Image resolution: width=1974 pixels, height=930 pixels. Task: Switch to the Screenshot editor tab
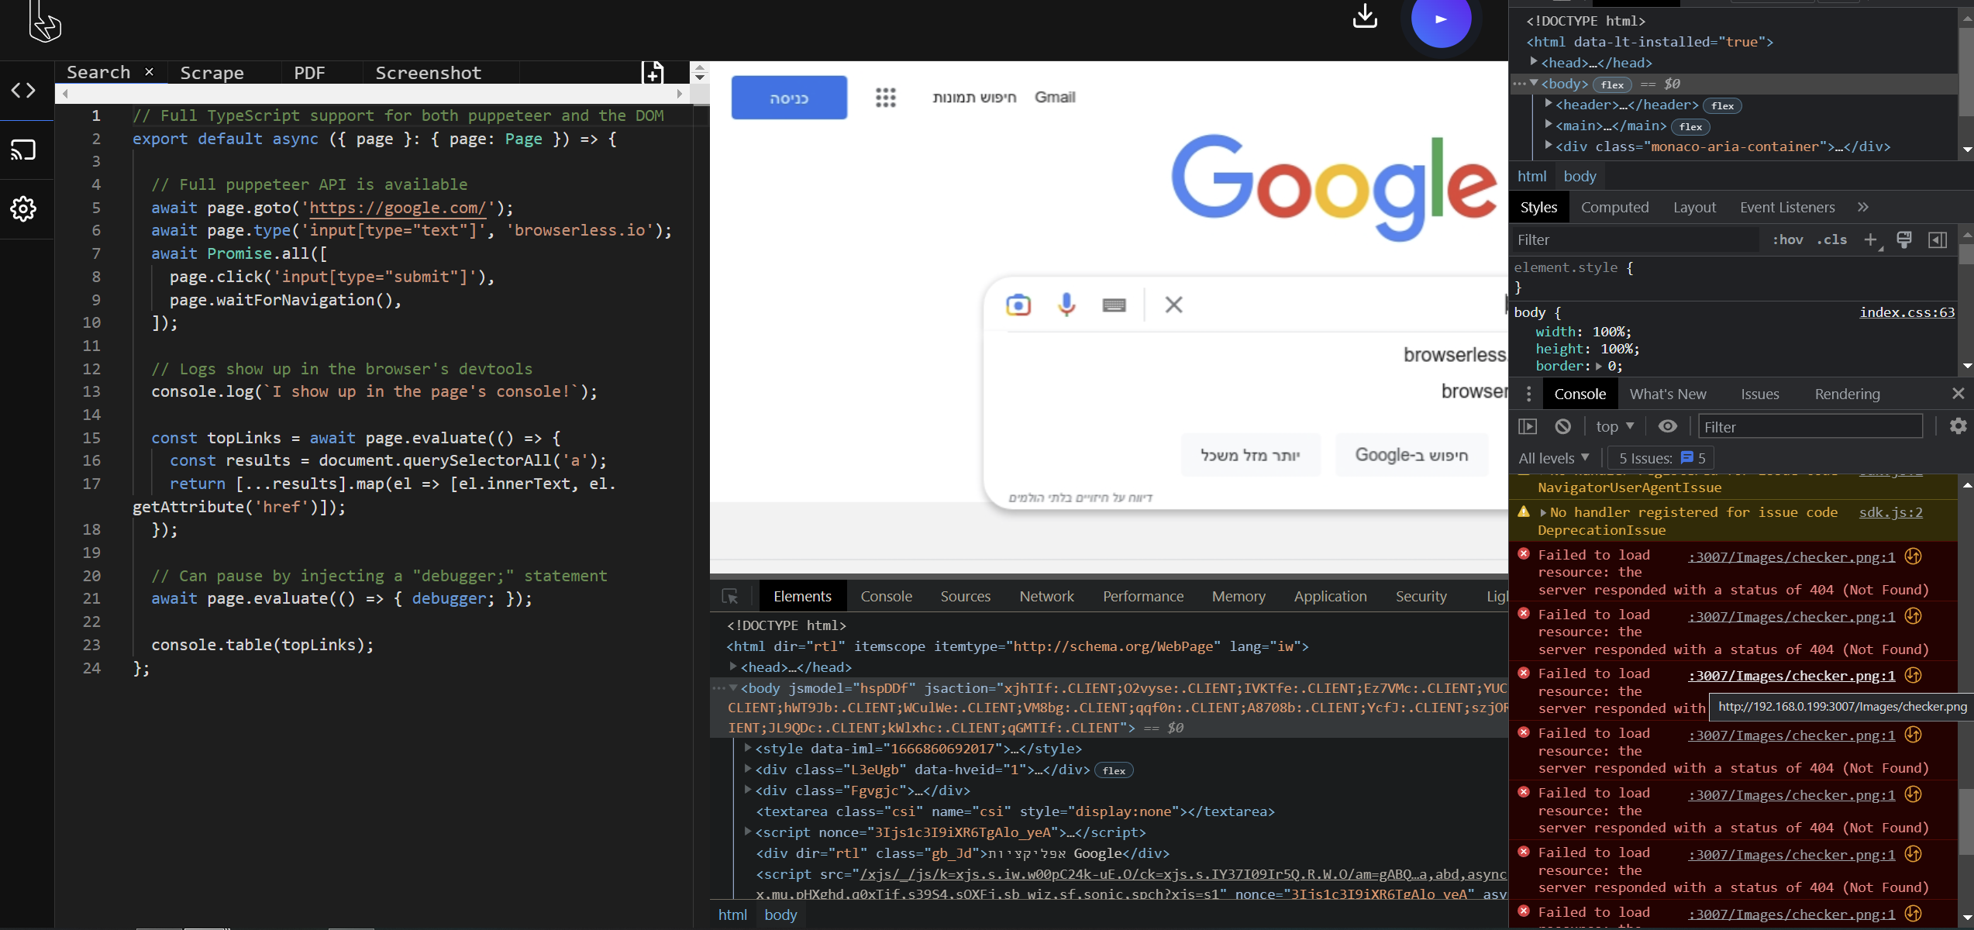coord(428,72)
